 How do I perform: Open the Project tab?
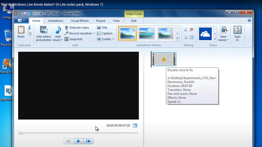tap(100, 21)
